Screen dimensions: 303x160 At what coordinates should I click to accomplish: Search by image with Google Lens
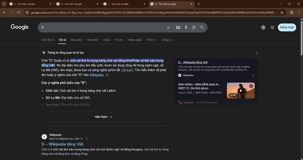tap(194, 27)
